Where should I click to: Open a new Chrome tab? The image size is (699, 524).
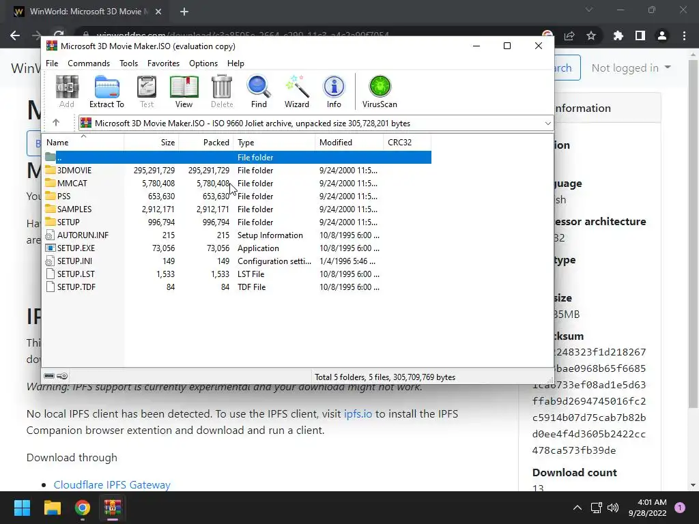[184, 12]
